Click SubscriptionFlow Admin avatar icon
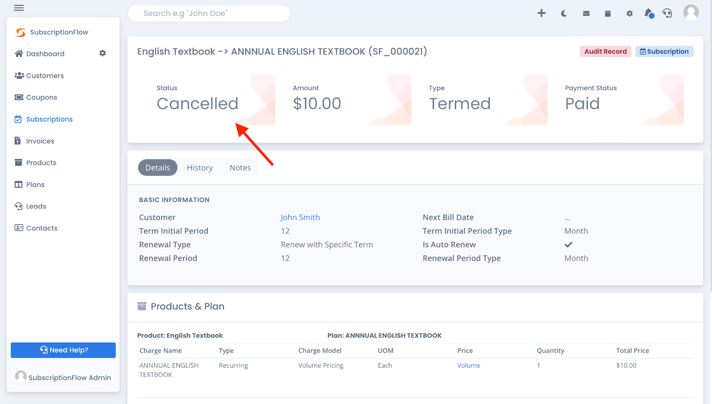The height and width of the screenshot is (404, 712). (21, 376)
